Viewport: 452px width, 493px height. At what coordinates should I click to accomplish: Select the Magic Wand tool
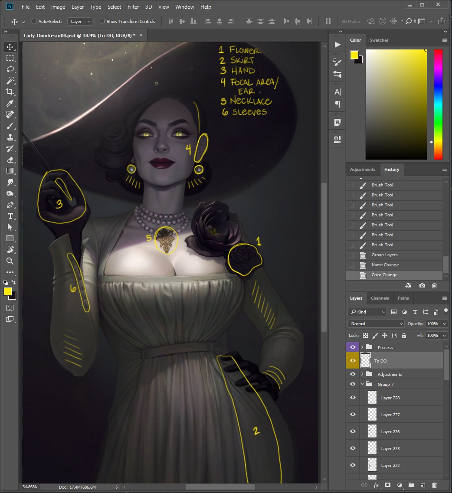10,81
